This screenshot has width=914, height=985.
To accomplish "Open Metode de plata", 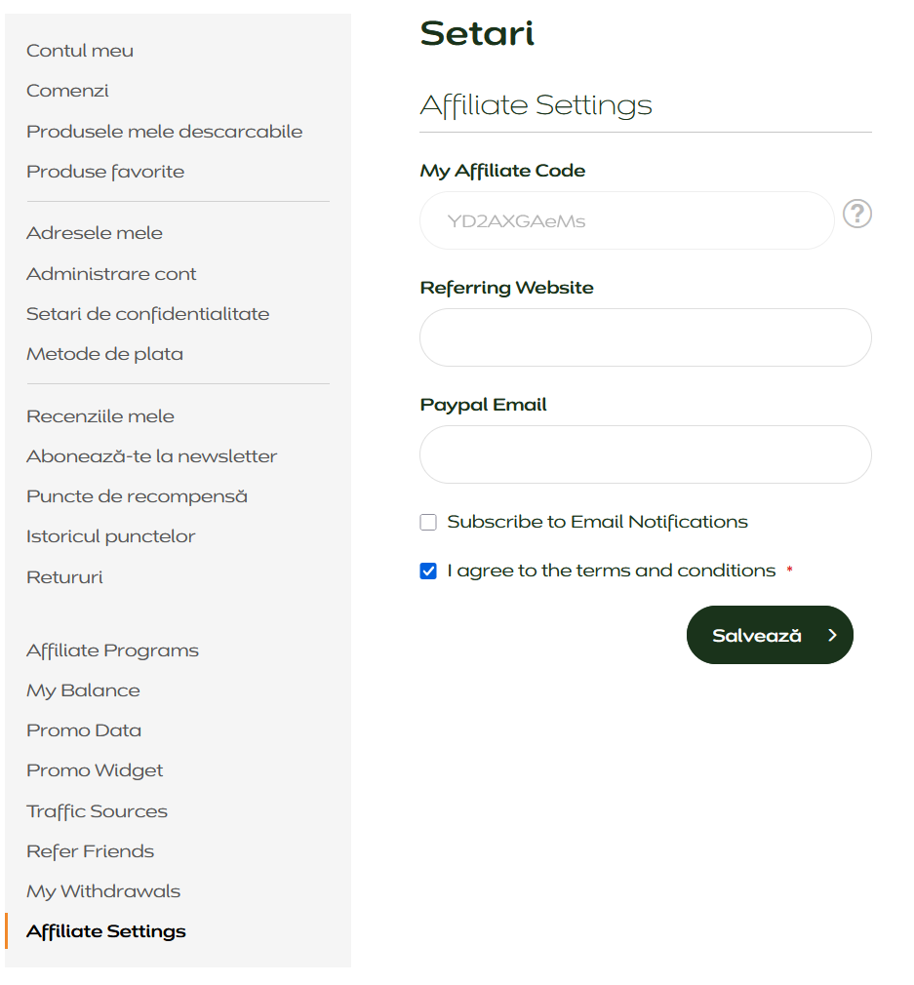I will (105, 354).
